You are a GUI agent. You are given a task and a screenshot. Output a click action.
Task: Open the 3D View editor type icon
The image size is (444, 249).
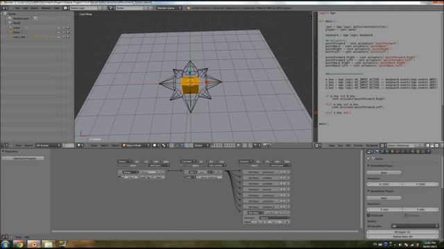(x=80, y=145)
